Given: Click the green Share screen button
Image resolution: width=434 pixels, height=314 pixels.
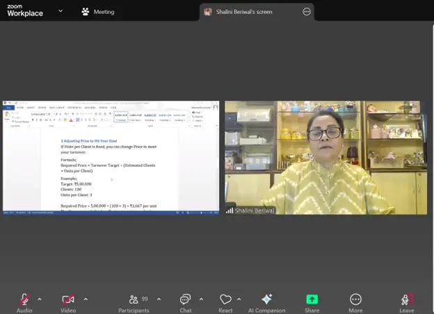Looking at the screenshot, I should coord(312,299).
